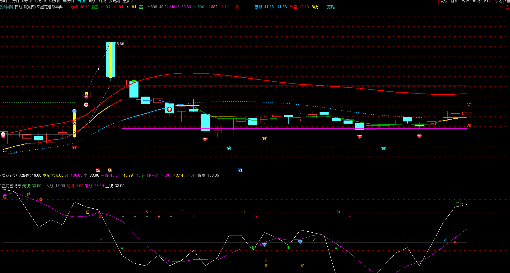
Task: Click the 偏差: 100.05 value
Action: point(208,175)
